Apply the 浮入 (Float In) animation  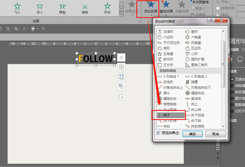tap(40, 8)
